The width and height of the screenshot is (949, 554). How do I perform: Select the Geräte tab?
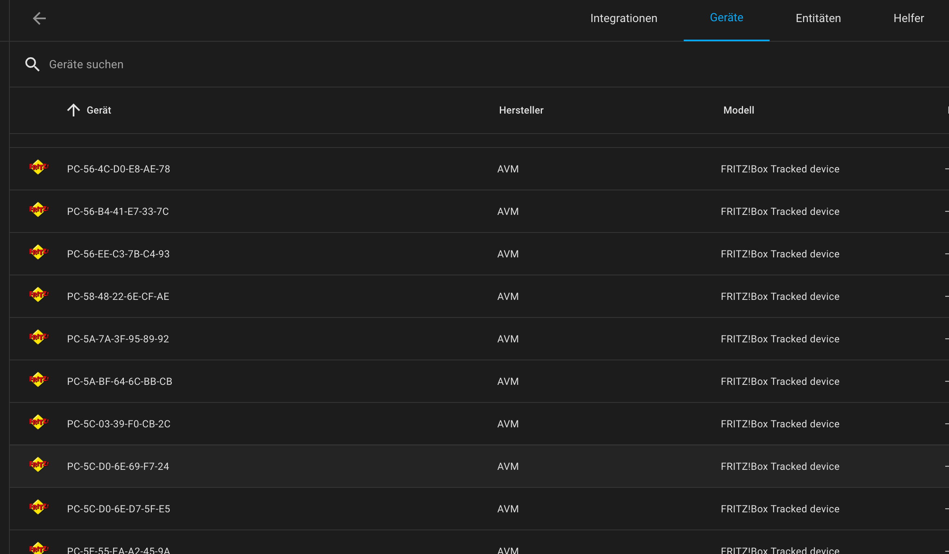coord(726,18)
